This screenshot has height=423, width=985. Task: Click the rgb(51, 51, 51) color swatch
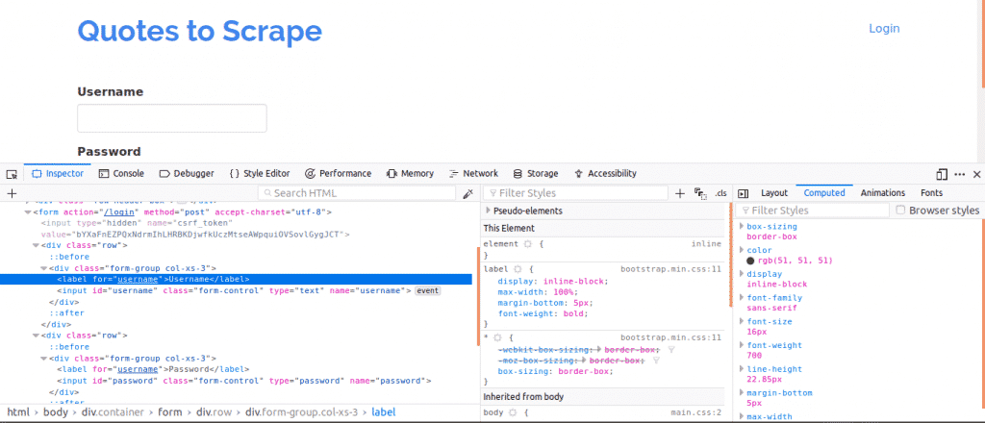coord(750,261)
